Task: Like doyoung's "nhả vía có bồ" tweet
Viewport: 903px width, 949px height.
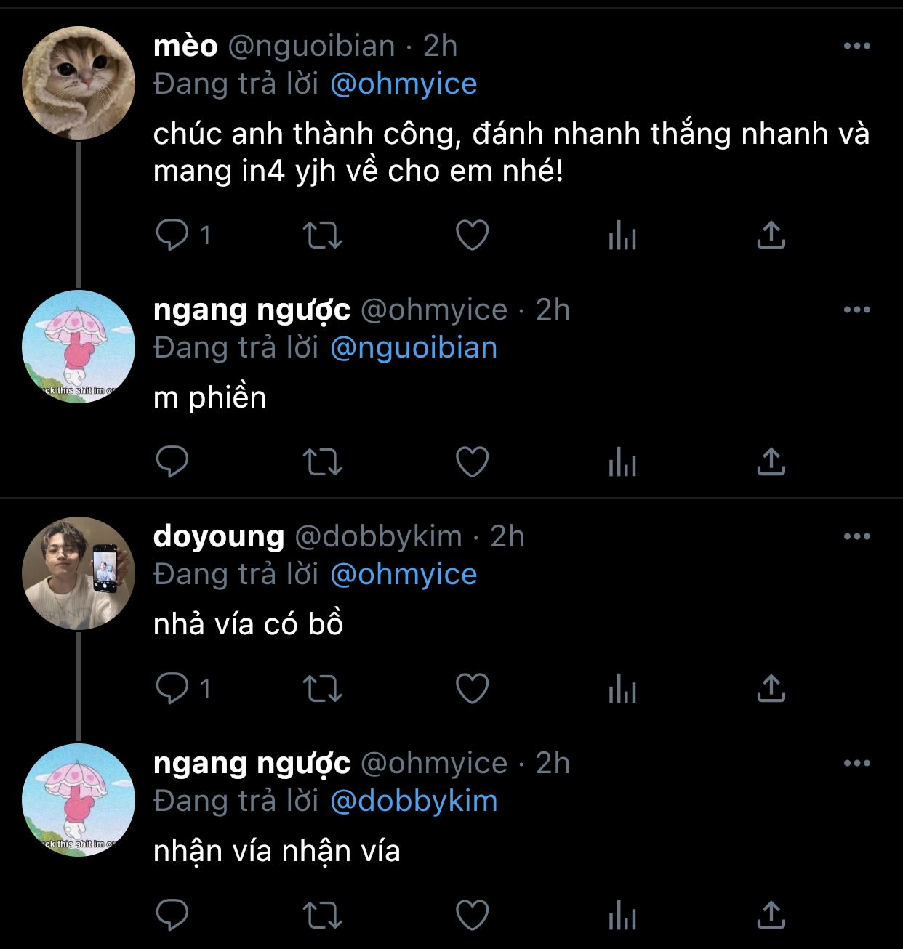Action: click(x=472, y=688)
